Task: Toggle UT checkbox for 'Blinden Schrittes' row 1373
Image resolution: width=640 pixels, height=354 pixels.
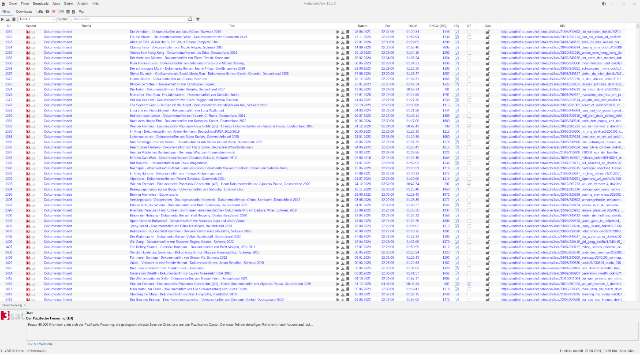Action: coord(469,84)
